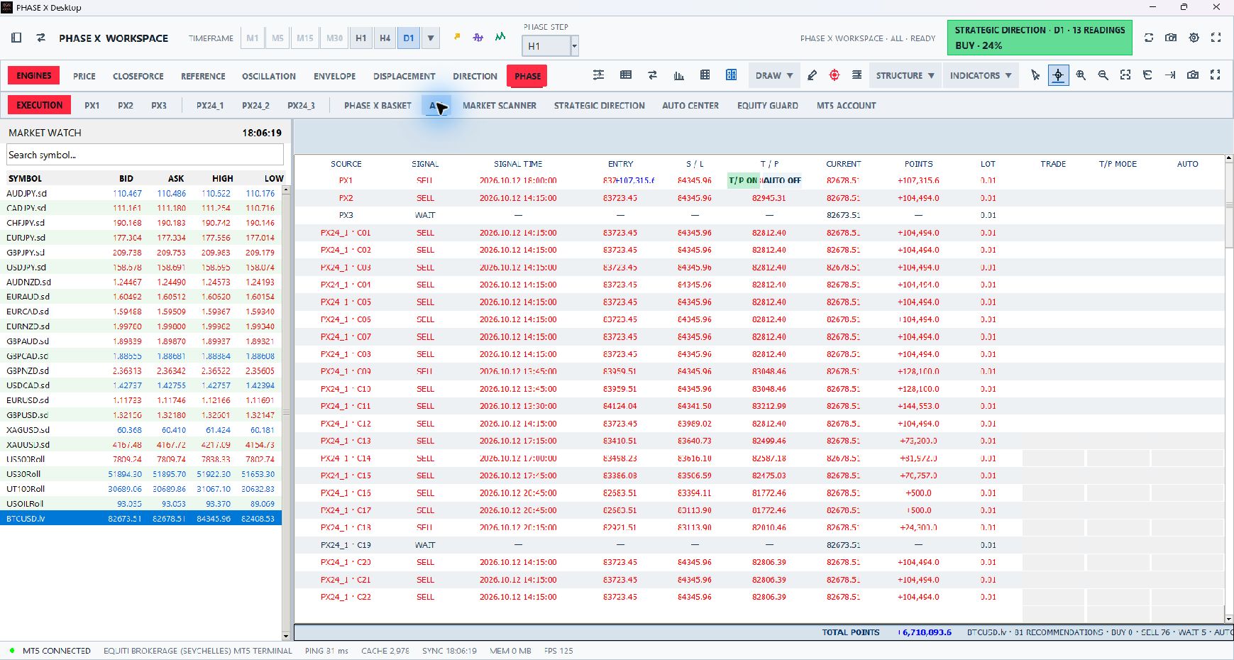Click the scroll-to-end arrow icon
This screenshot has width=1234, height=660.
click(1170, 75)
